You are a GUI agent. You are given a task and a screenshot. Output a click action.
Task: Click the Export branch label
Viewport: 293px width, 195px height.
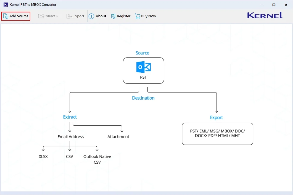point(216,117)
